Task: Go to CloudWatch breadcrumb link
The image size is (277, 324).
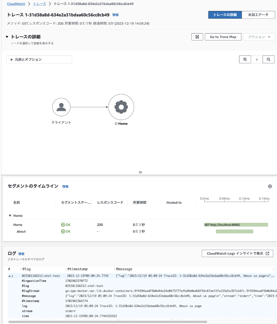Action: pos(16,4)
